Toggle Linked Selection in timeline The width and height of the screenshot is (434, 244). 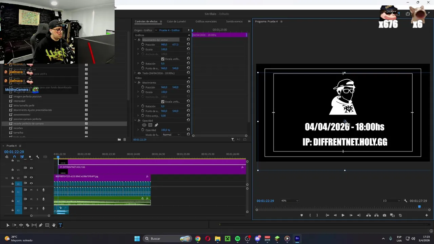click(22, 157)
